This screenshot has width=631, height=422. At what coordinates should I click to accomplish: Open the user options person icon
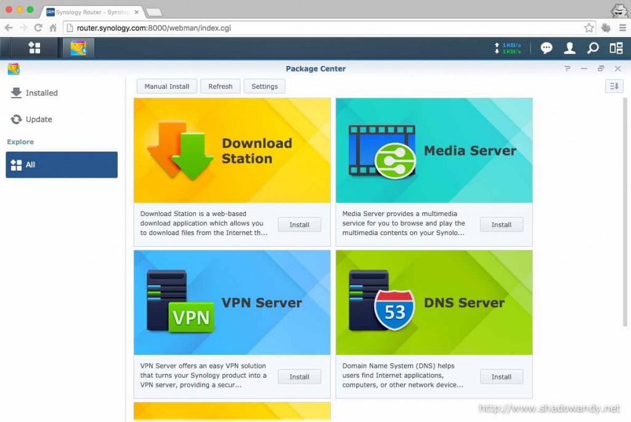pos(569,48)
